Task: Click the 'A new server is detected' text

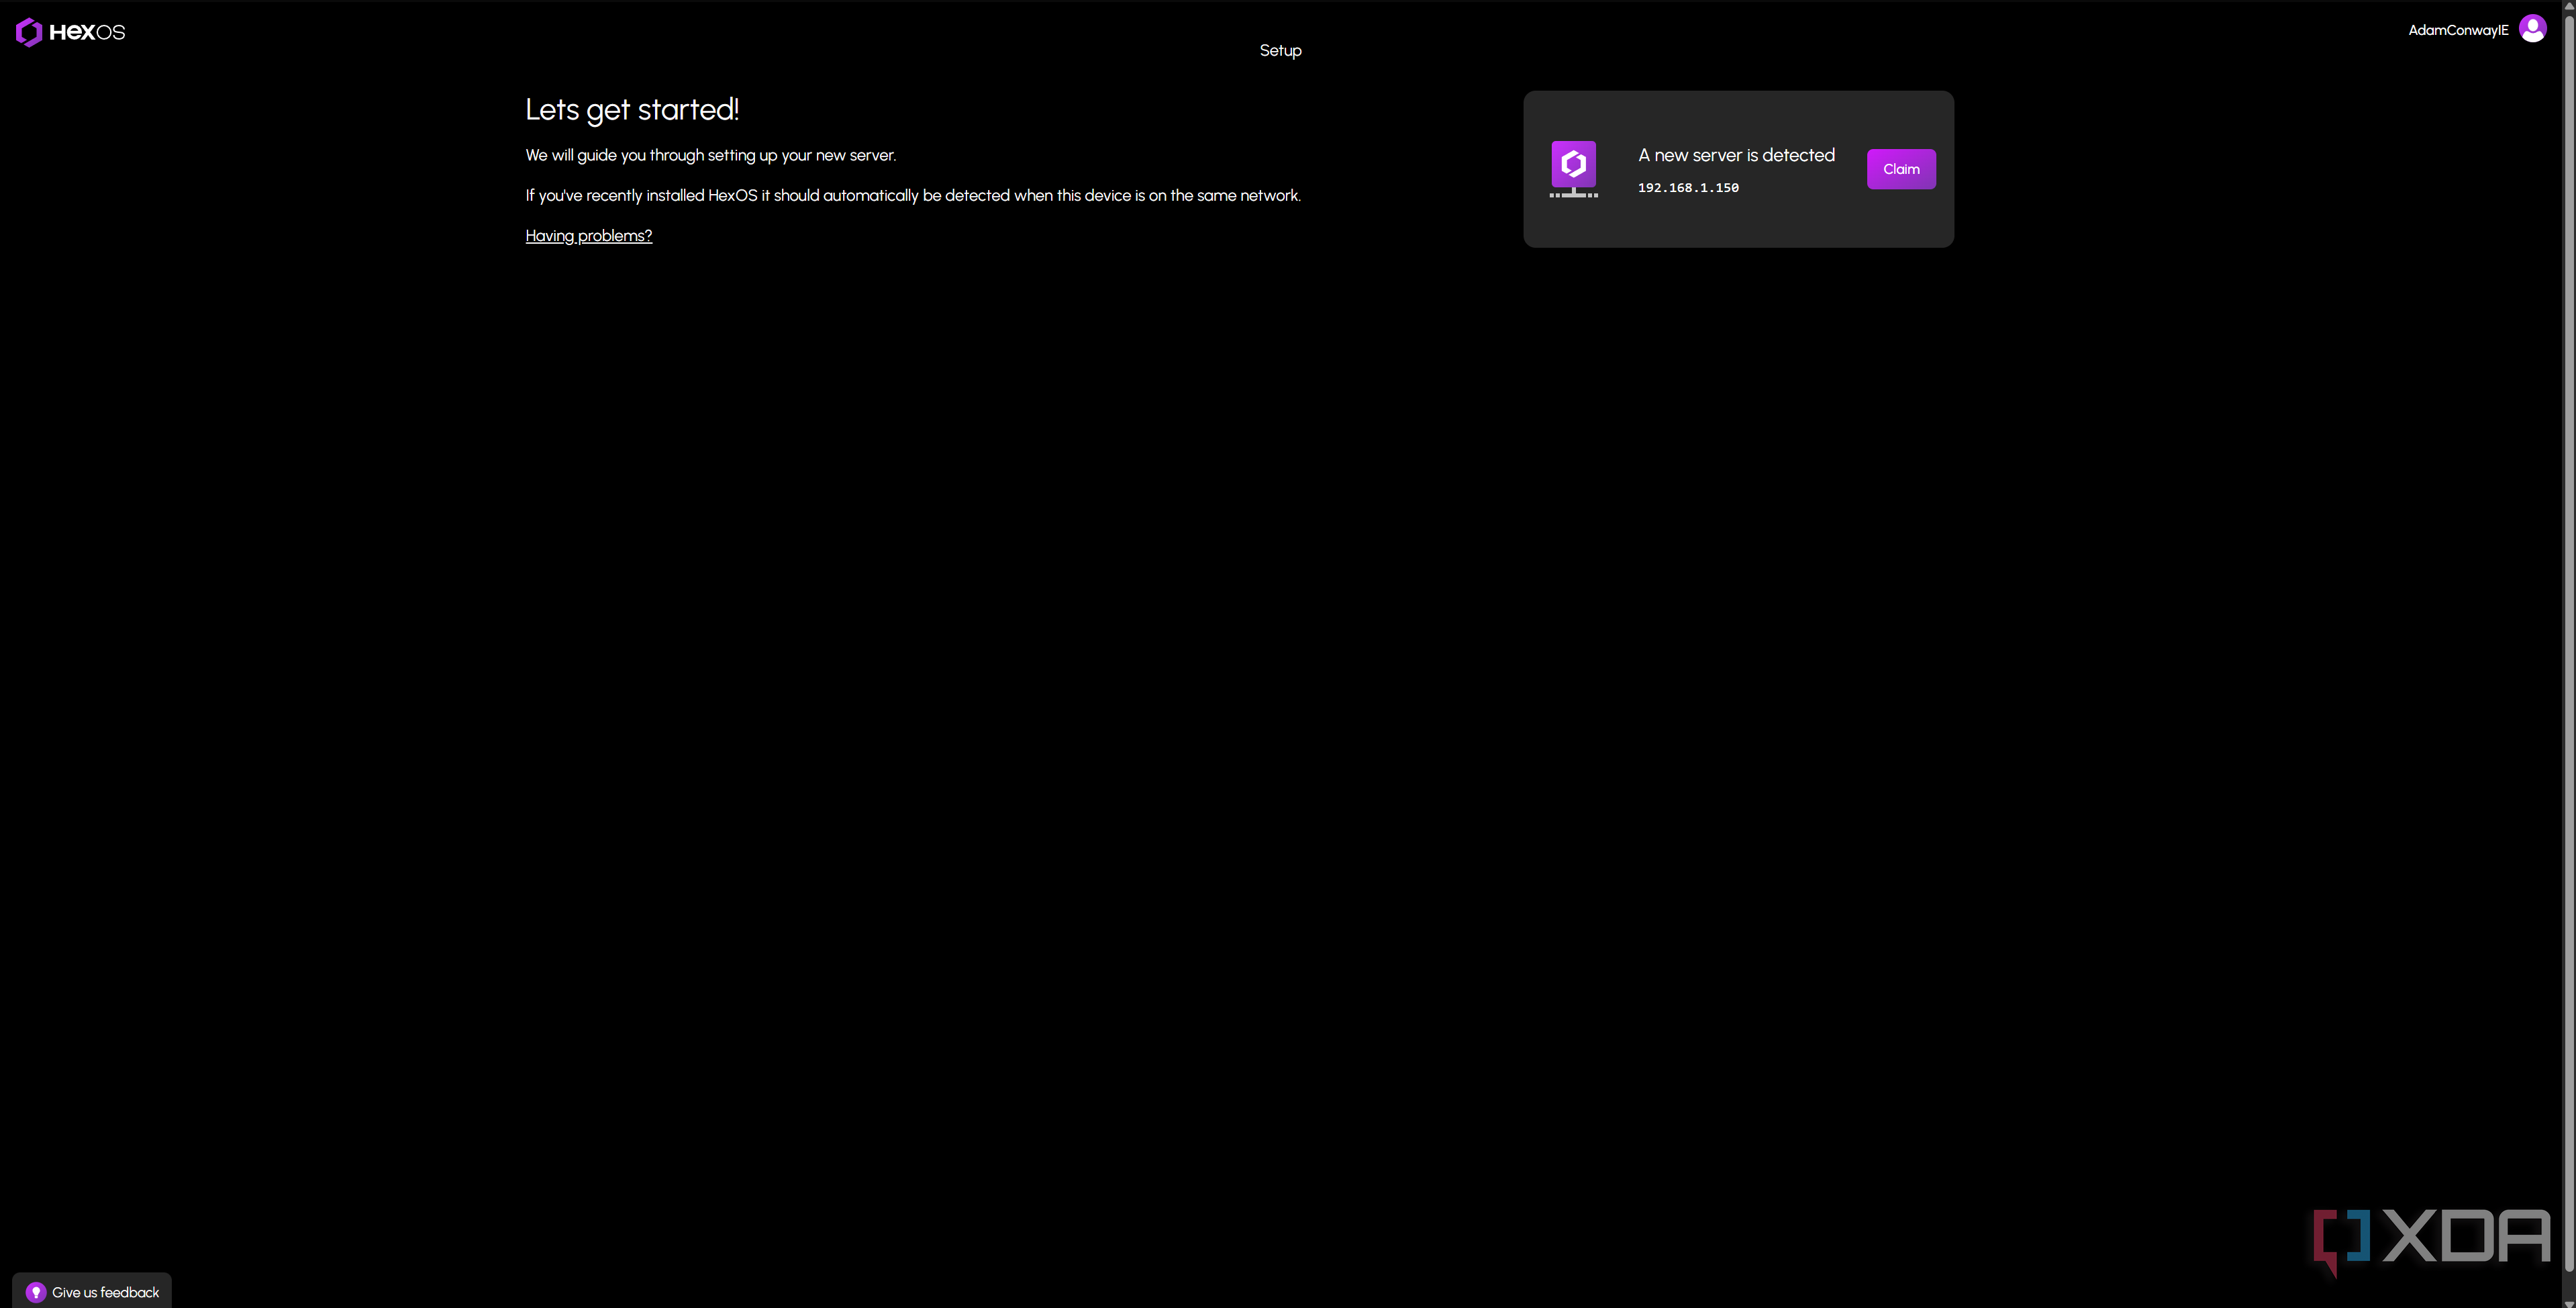Action: coord(1736,155)
